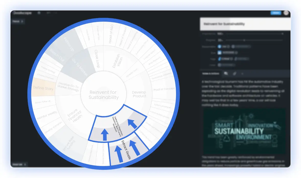Open the comments icon in the Notes & Actions toolbar
The height and width of the screenshot is (178, 301).
pos(226,73)
